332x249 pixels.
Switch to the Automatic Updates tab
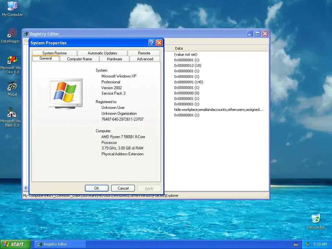pyautogui.click(x=102, y=53)
